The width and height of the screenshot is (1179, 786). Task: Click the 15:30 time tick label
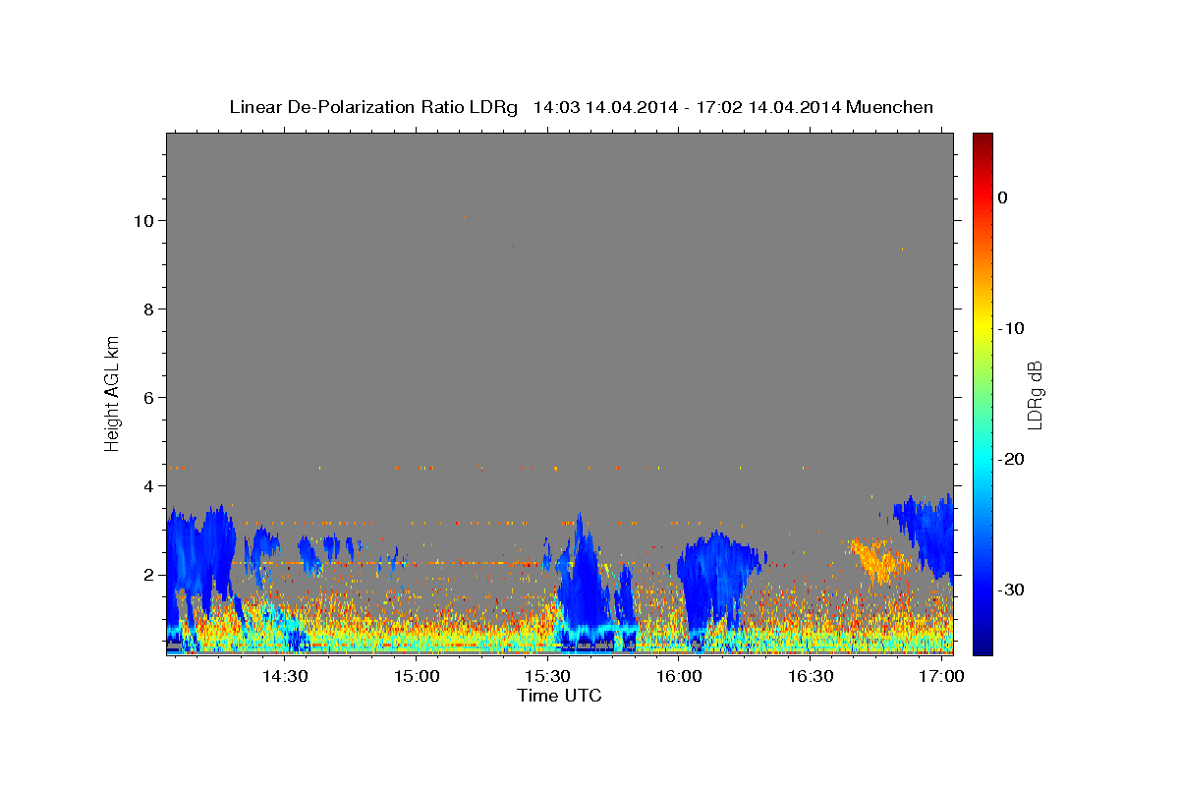pyautogui.click(x=548, y=677)
